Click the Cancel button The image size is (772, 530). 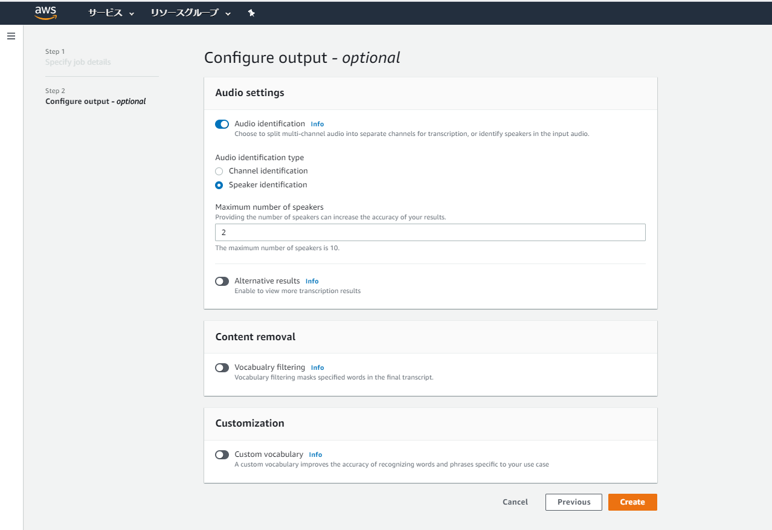pos(515,502)
